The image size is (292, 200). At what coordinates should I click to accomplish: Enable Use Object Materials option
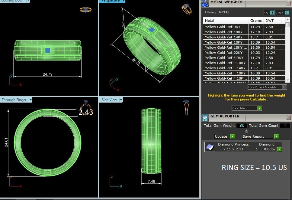tap(284, 87)
